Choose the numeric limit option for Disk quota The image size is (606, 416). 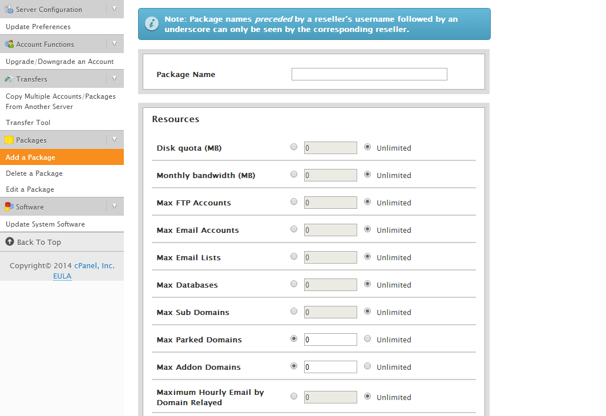point(294,147)
